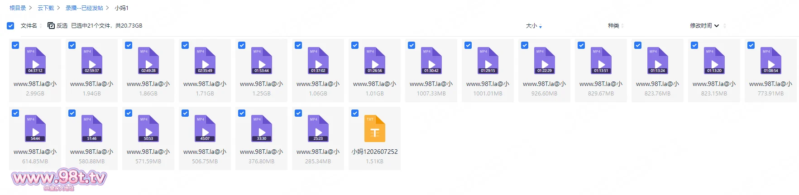Uncheck the select-all checkbox beside 文件名
The image size is (799, 195).
coord(10,26)
